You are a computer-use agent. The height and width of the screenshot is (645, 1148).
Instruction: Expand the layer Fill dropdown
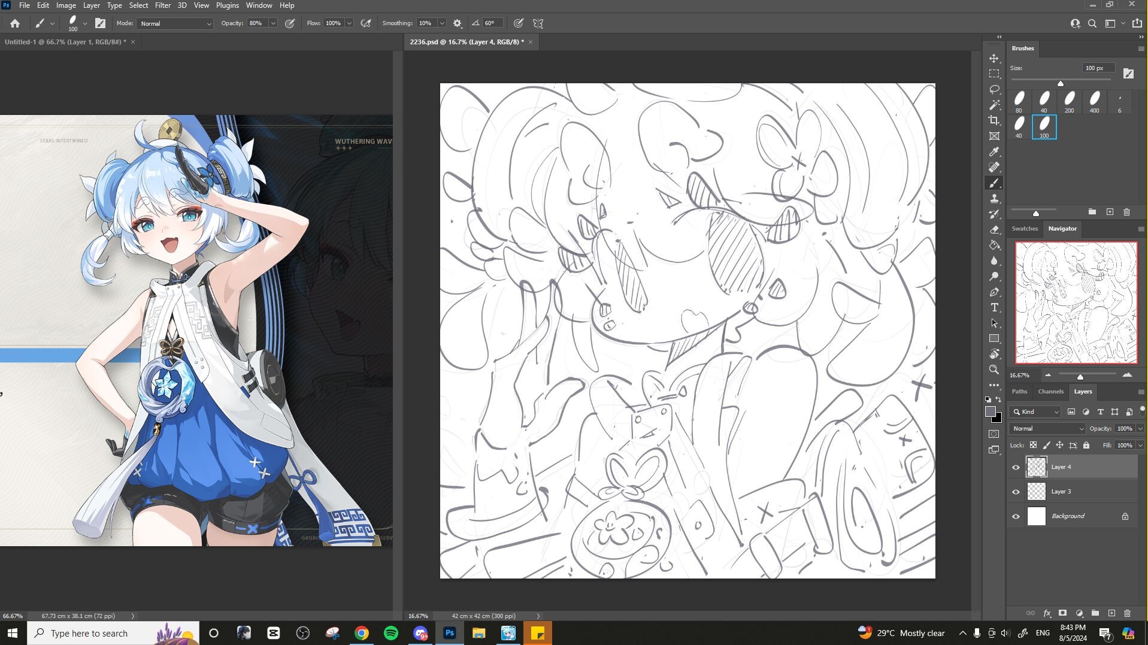(1140, 445)
